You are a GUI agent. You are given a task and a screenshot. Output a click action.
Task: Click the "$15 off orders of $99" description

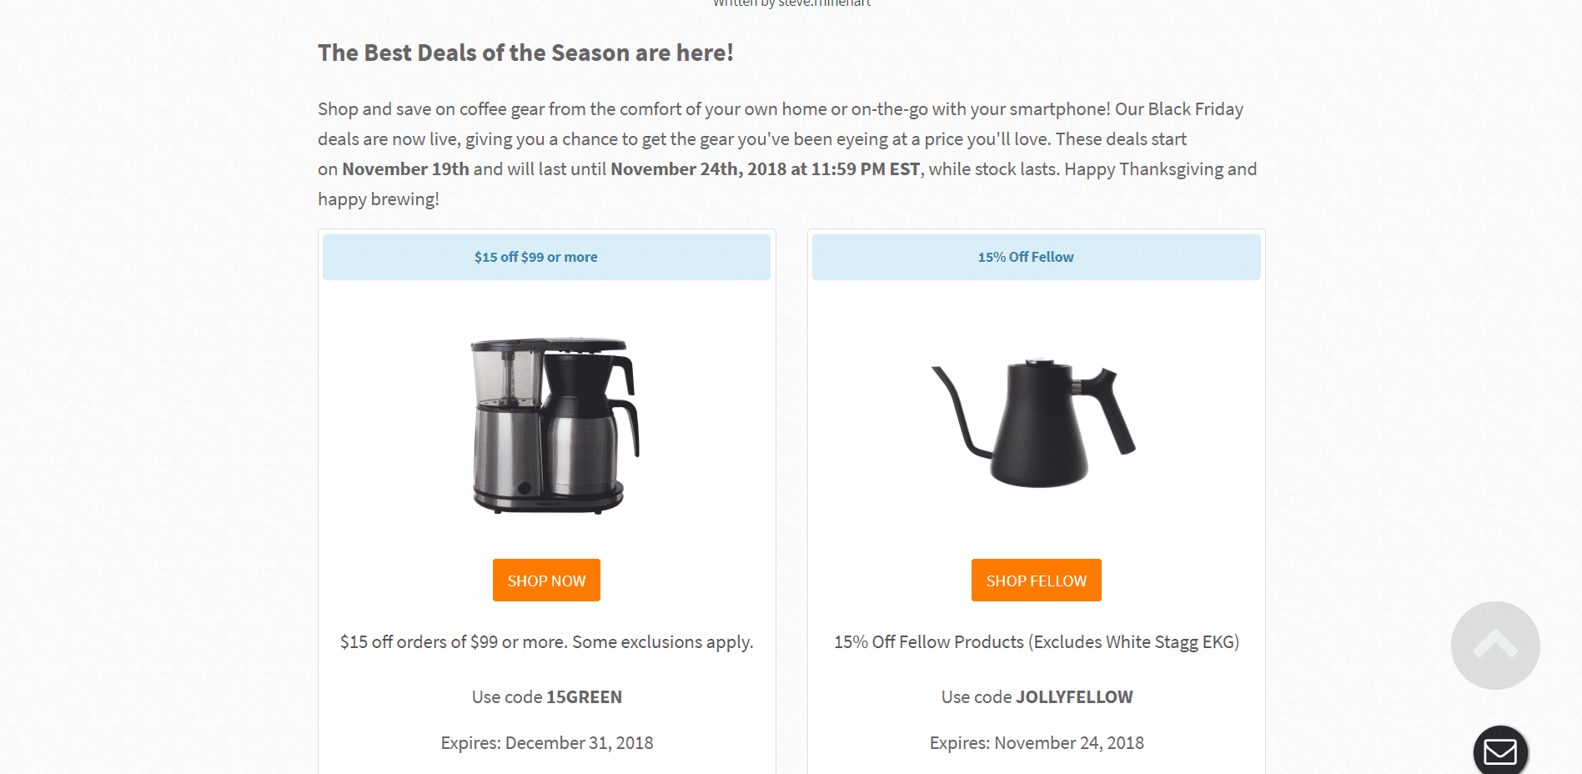click(x=546, y=642)
